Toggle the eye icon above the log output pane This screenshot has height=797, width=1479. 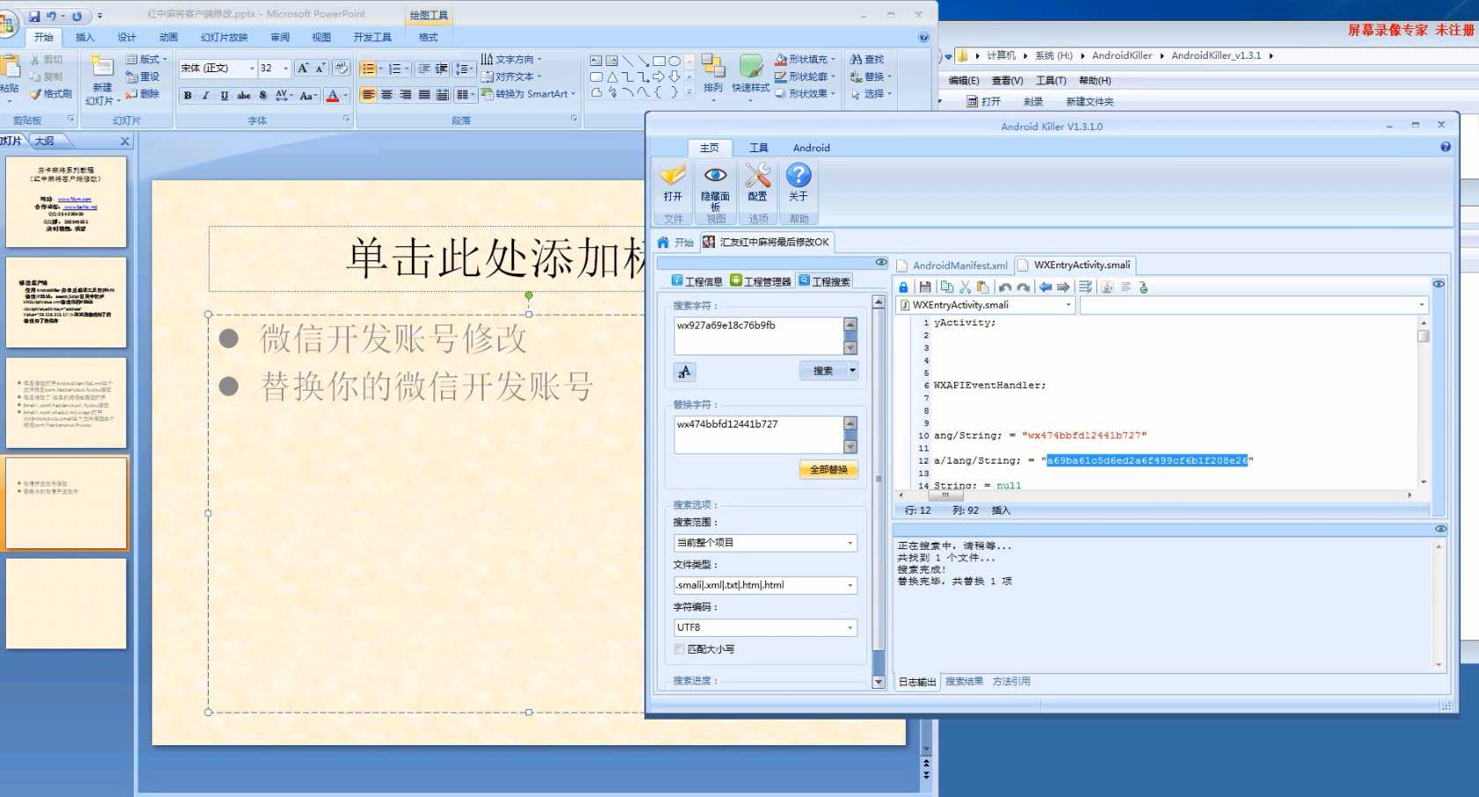pyautogui.click(x=1440, y=529)
